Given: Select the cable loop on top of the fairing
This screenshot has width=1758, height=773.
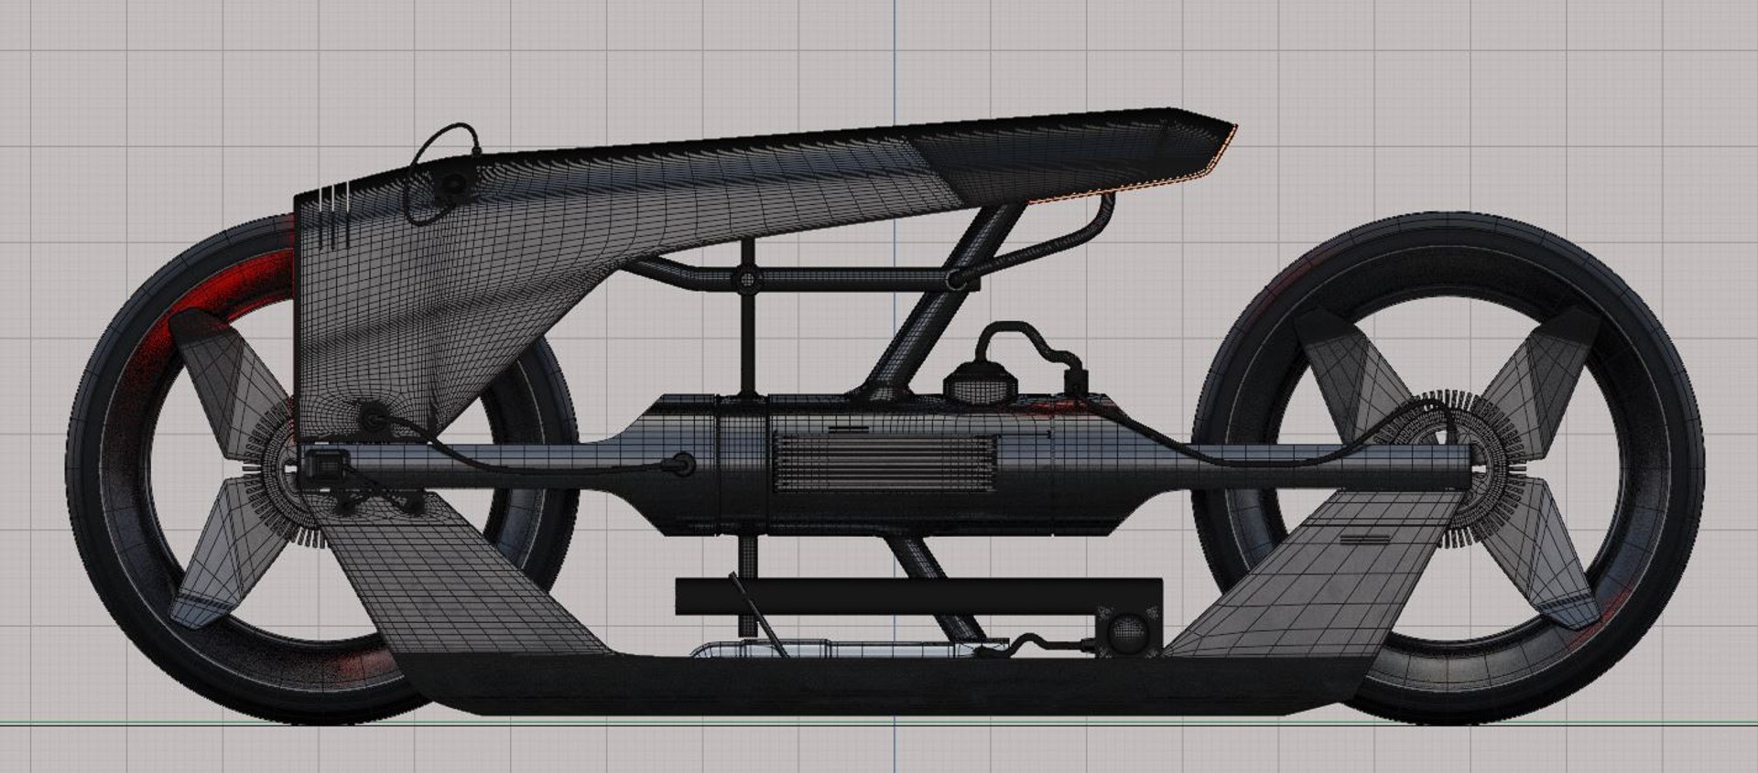Looking at the screenshot, I should (x=443, y=174).
